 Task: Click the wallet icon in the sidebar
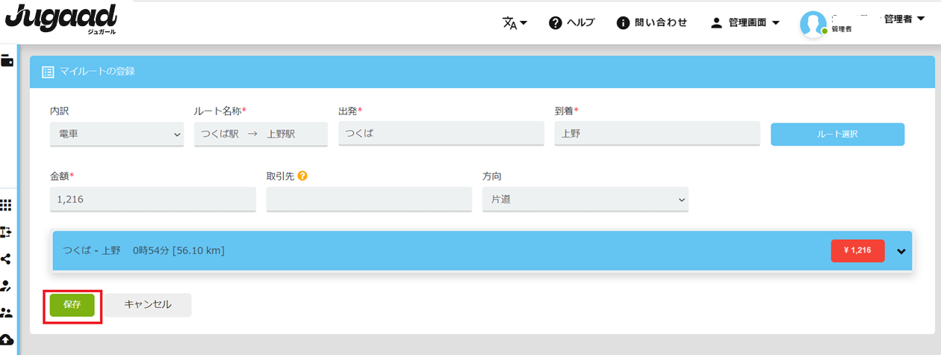7,61
